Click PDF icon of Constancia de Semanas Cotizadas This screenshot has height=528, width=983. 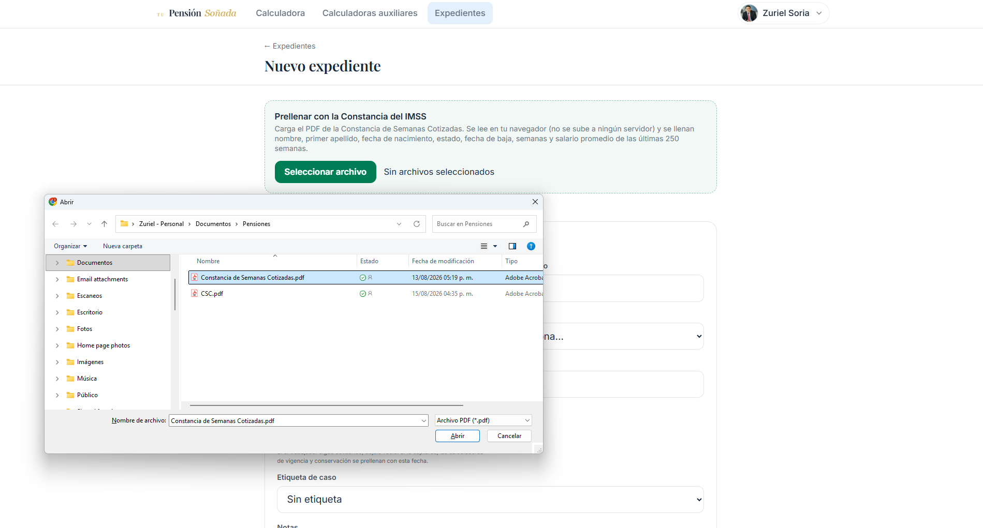[x=195, y=278]
